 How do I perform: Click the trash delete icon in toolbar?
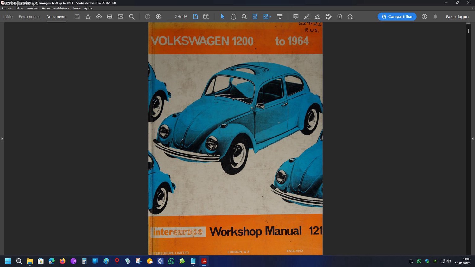339,16
